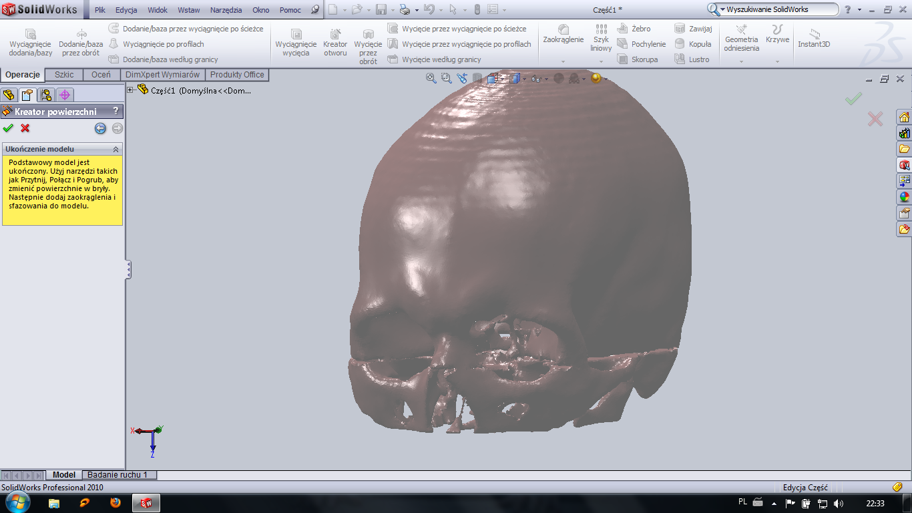The image size is (912, 513).
Task: Cancel Kreator powierzchni with red X
Action: 25,128
